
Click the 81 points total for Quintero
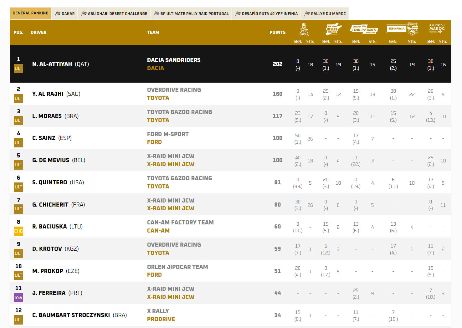coord(277,182)
